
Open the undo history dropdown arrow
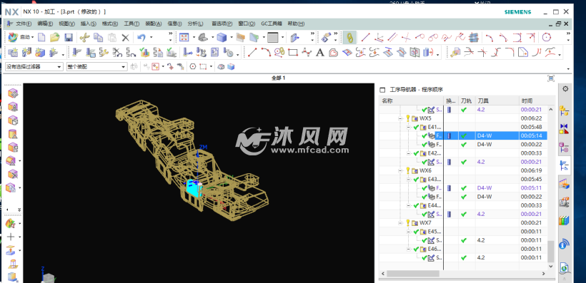coord(152,37)
